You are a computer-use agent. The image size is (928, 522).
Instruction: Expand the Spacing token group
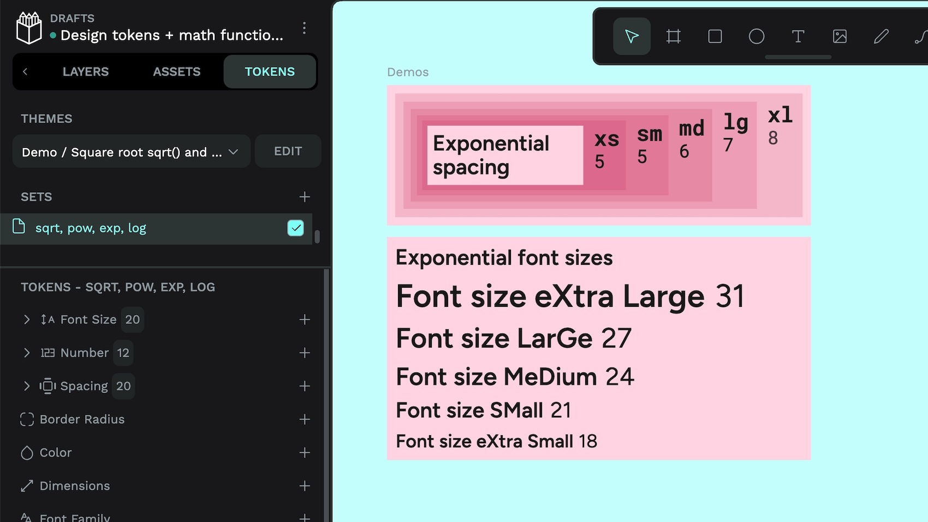click(x=27, y=386)
